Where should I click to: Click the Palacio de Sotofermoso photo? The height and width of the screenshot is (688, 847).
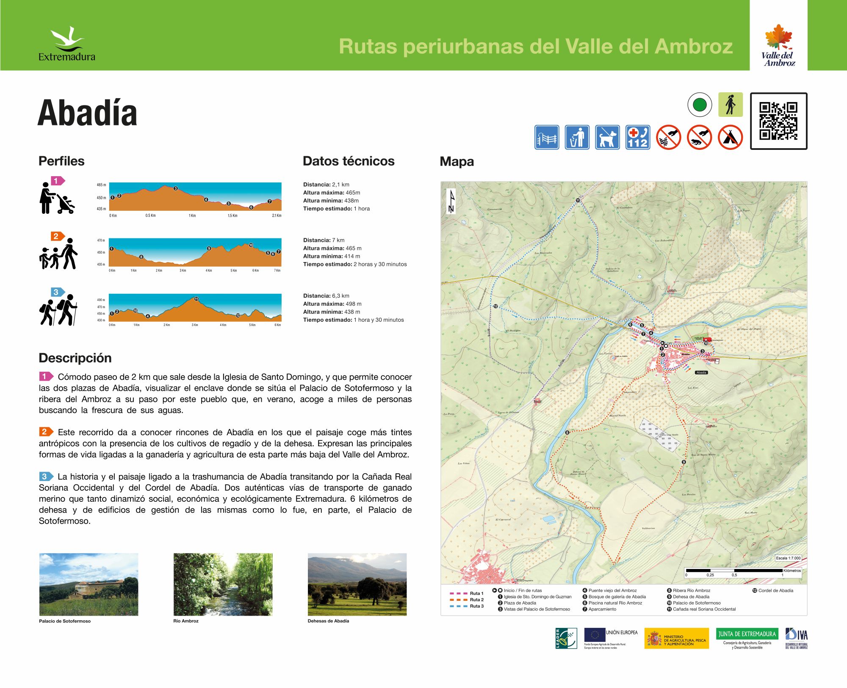[x=89, y=584]
